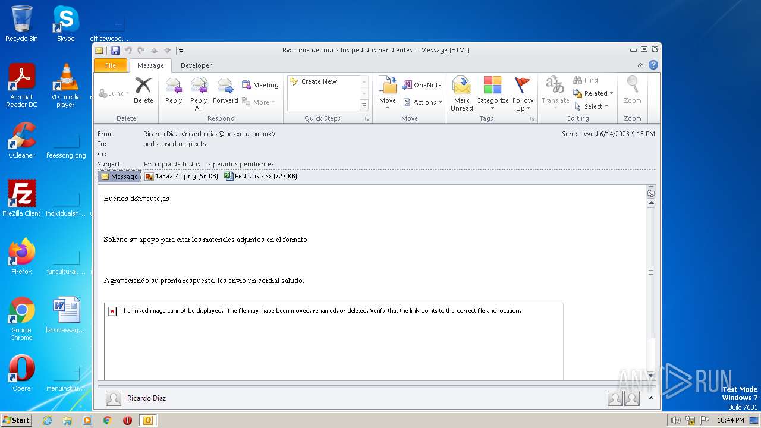Viewport: 761px width, 428px height.
Task: Click Find in Editing group
Action: [586, 80]
